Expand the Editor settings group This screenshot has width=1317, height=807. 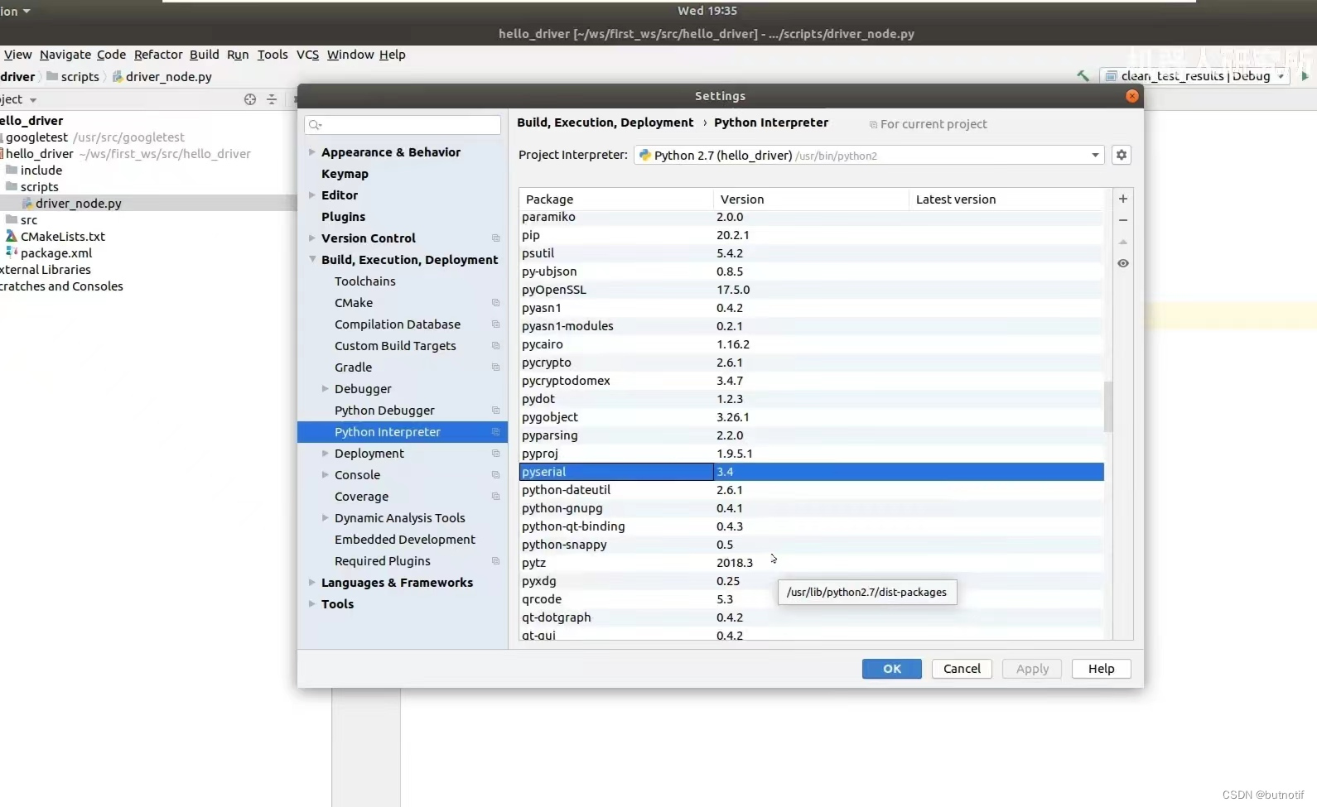pos(312,195)
